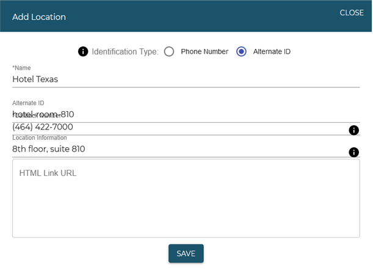Edit the "8th floor, suite 810" field
This screenshot has height=270, width=373.
(x=177, y=149)
